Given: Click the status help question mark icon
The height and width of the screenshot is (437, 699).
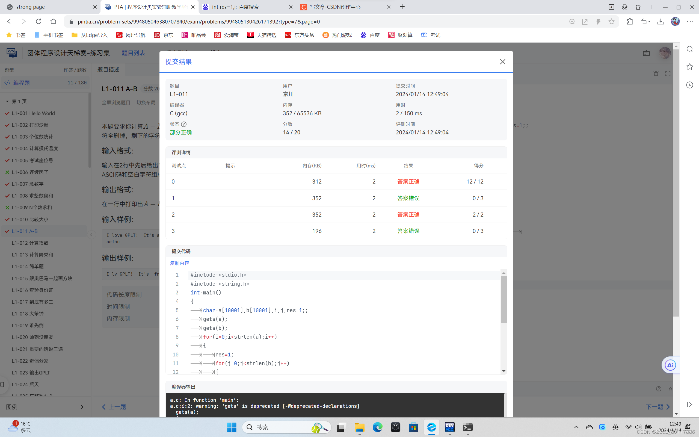Looking at the screenshot, I should click(x=184, y=124).
